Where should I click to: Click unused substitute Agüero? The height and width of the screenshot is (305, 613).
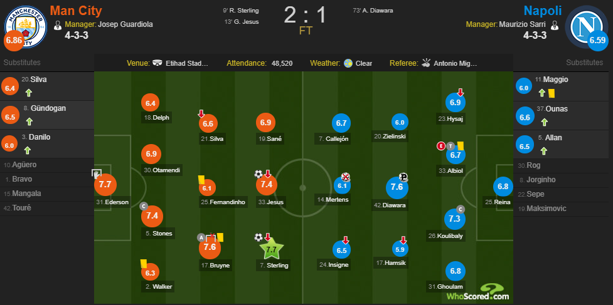[47, 165]
